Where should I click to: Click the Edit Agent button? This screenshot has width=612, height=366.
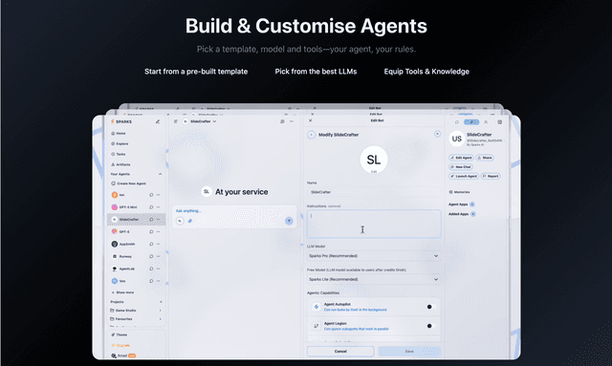click(461, 158)
